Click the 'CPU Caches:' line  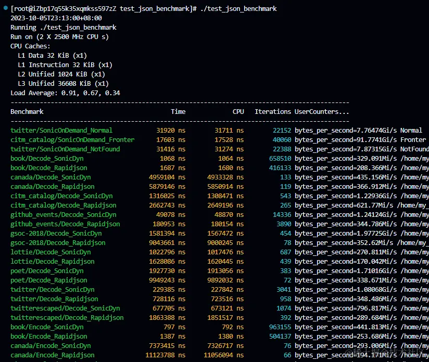[30, 46]
